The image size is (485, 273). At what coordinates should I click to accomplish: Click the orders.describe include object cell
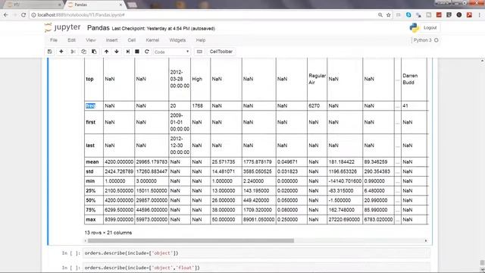point(257,253)
